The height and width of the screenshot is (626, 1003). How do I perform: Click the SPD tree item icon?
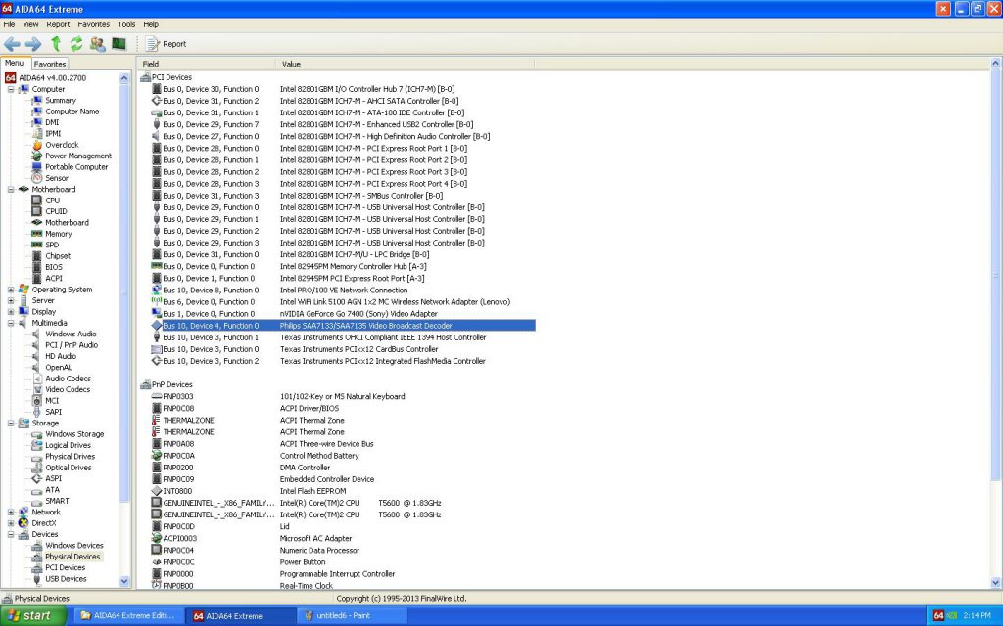coord(36,245)
